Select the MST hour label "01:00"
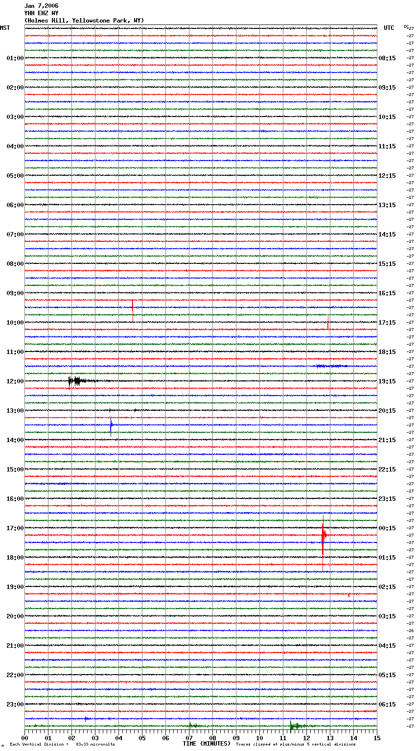The image size is (416, 751). point(15,58)
